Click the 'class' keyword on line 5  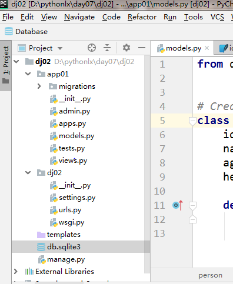[x=213, y=121]
